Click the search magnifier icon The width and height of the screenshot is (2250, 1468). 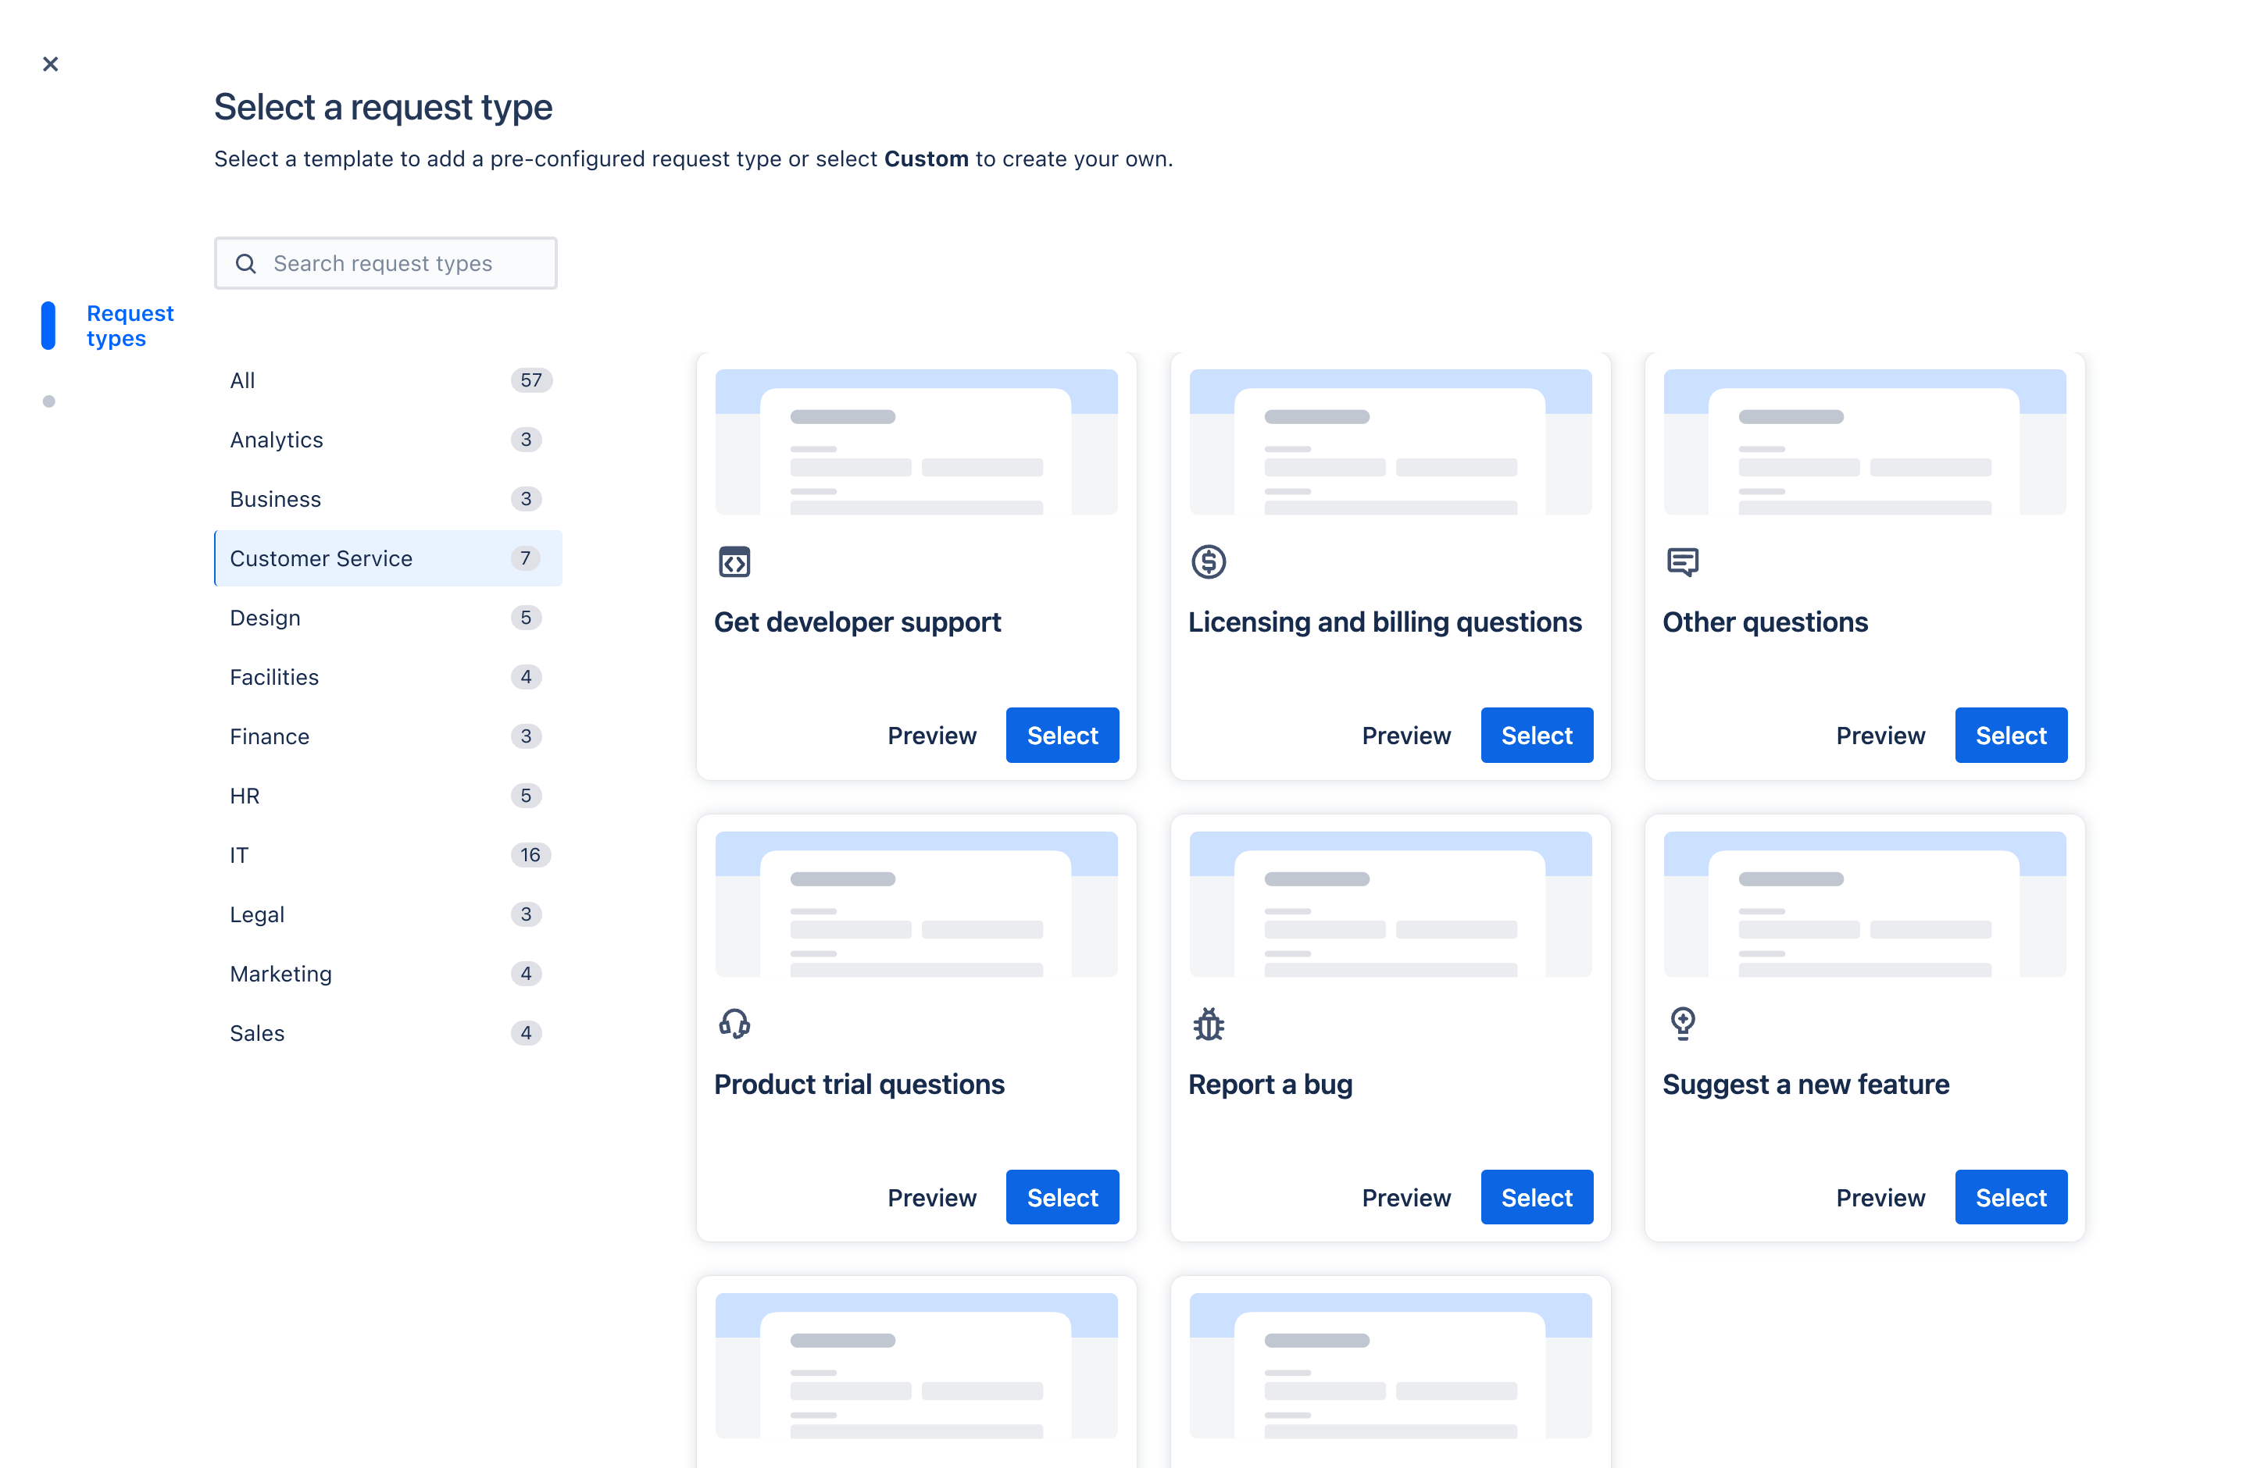[245, 264]
